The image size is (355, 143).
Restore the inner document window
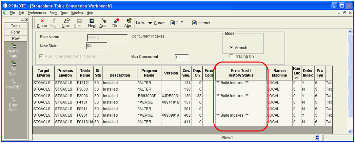pyautogui.click(x=344, y=13)
